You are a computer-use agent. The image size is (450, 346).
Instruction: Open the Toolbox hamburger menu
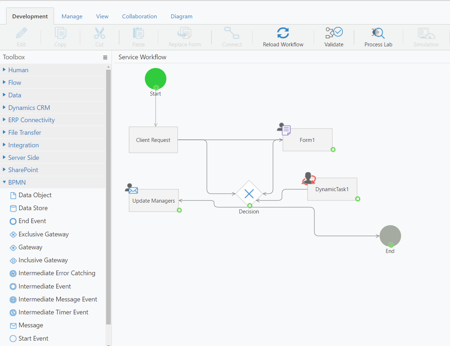click(105, 57)
